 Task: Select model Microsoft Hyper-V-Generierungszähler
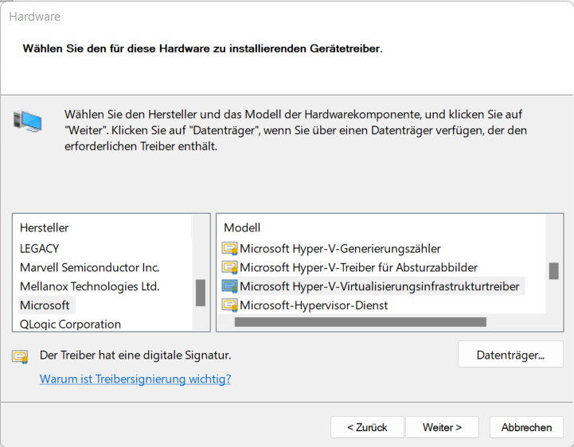[340, 249]
